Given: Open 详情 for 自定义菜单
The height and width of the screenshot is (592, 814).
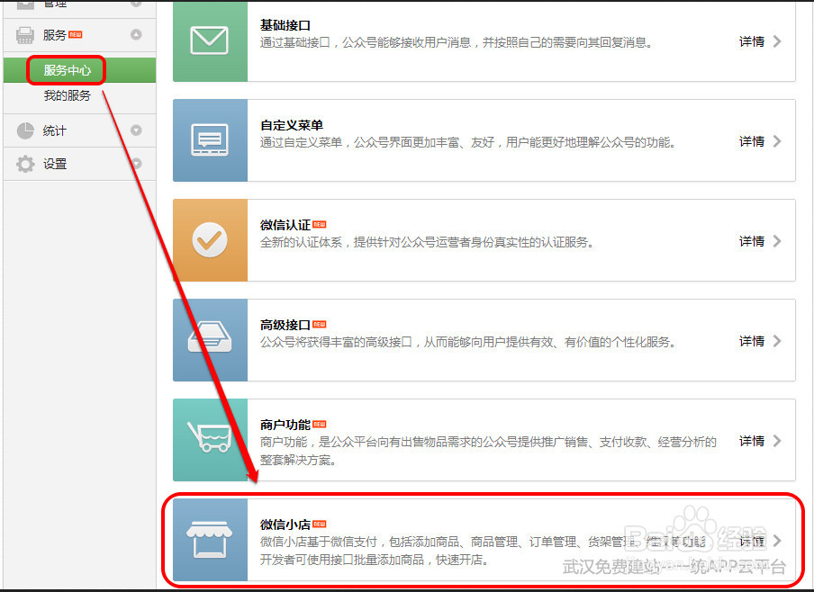Looking at the screenshot, I should (x=752, y=141).
